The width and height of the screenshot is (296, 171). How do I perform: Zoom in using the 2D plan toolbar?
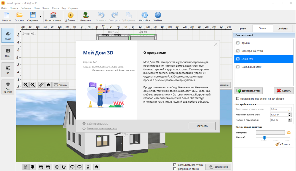tap(33, 85)
